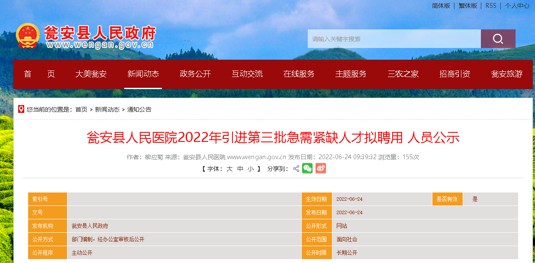Click 是 value beside 是否有效
This screenshot has height=263, width=535.
pyautogui.click(x=475, y=199)
